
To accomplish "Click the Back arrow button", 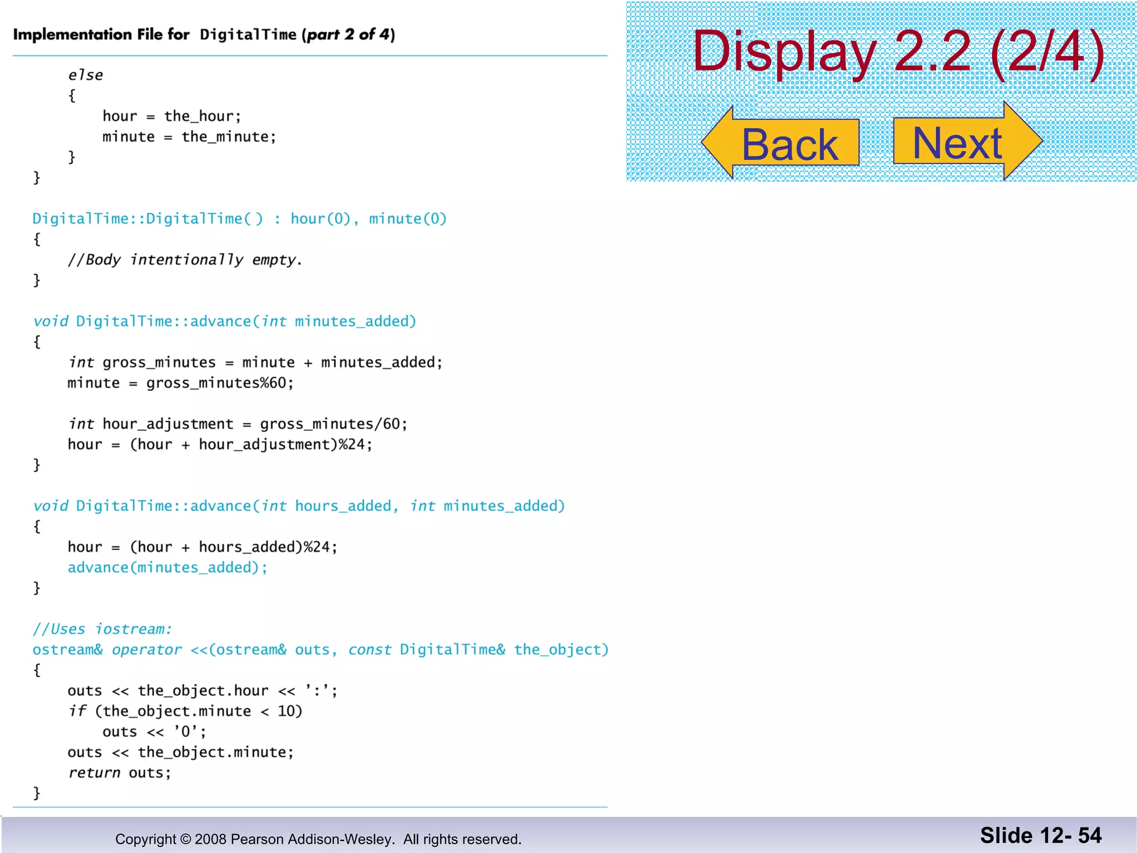I will click(x=780, y=143).
